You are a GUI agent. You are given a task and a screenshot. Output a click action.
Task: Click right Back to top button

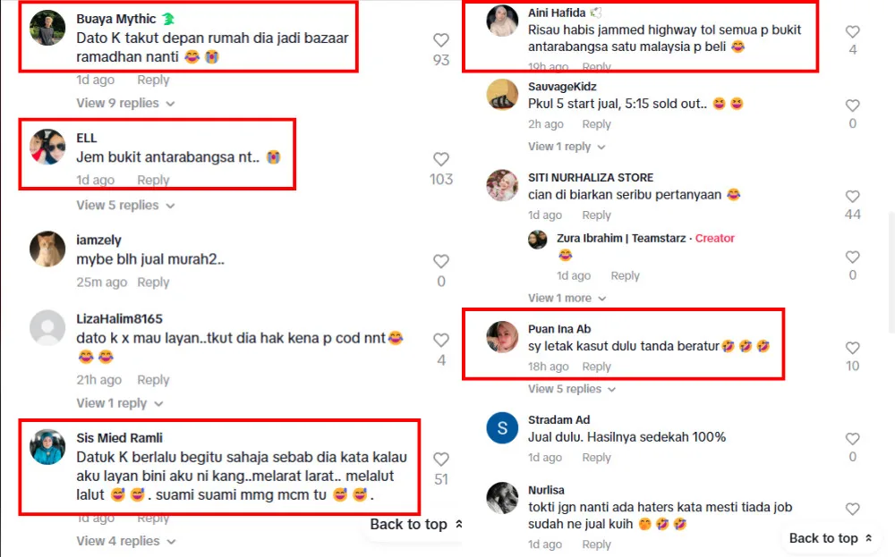pyautogui.click(x=831, y=538)
